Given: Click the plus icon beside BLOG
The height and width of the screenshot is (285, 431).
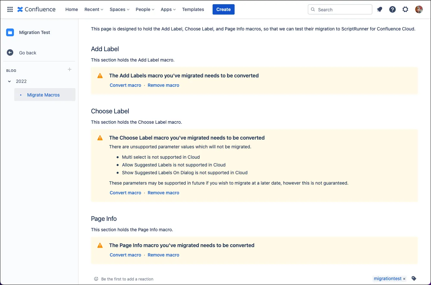Looking at the screenshot, I should point(70,69).
